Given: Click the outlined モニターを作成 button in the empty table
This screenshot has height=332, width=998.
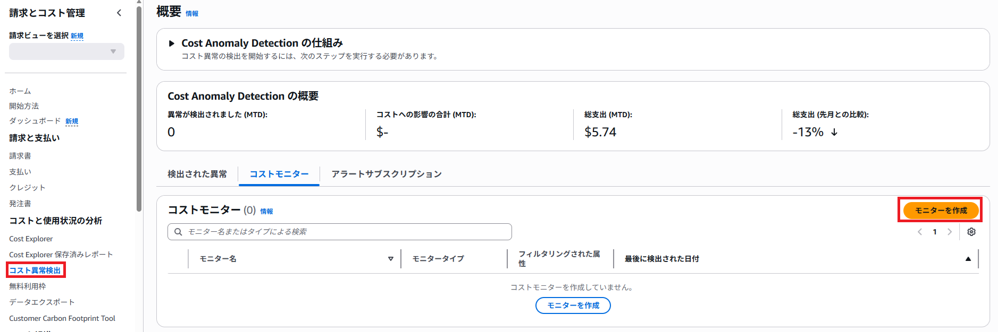Looking at the screenshot, I should click(573, 305).
